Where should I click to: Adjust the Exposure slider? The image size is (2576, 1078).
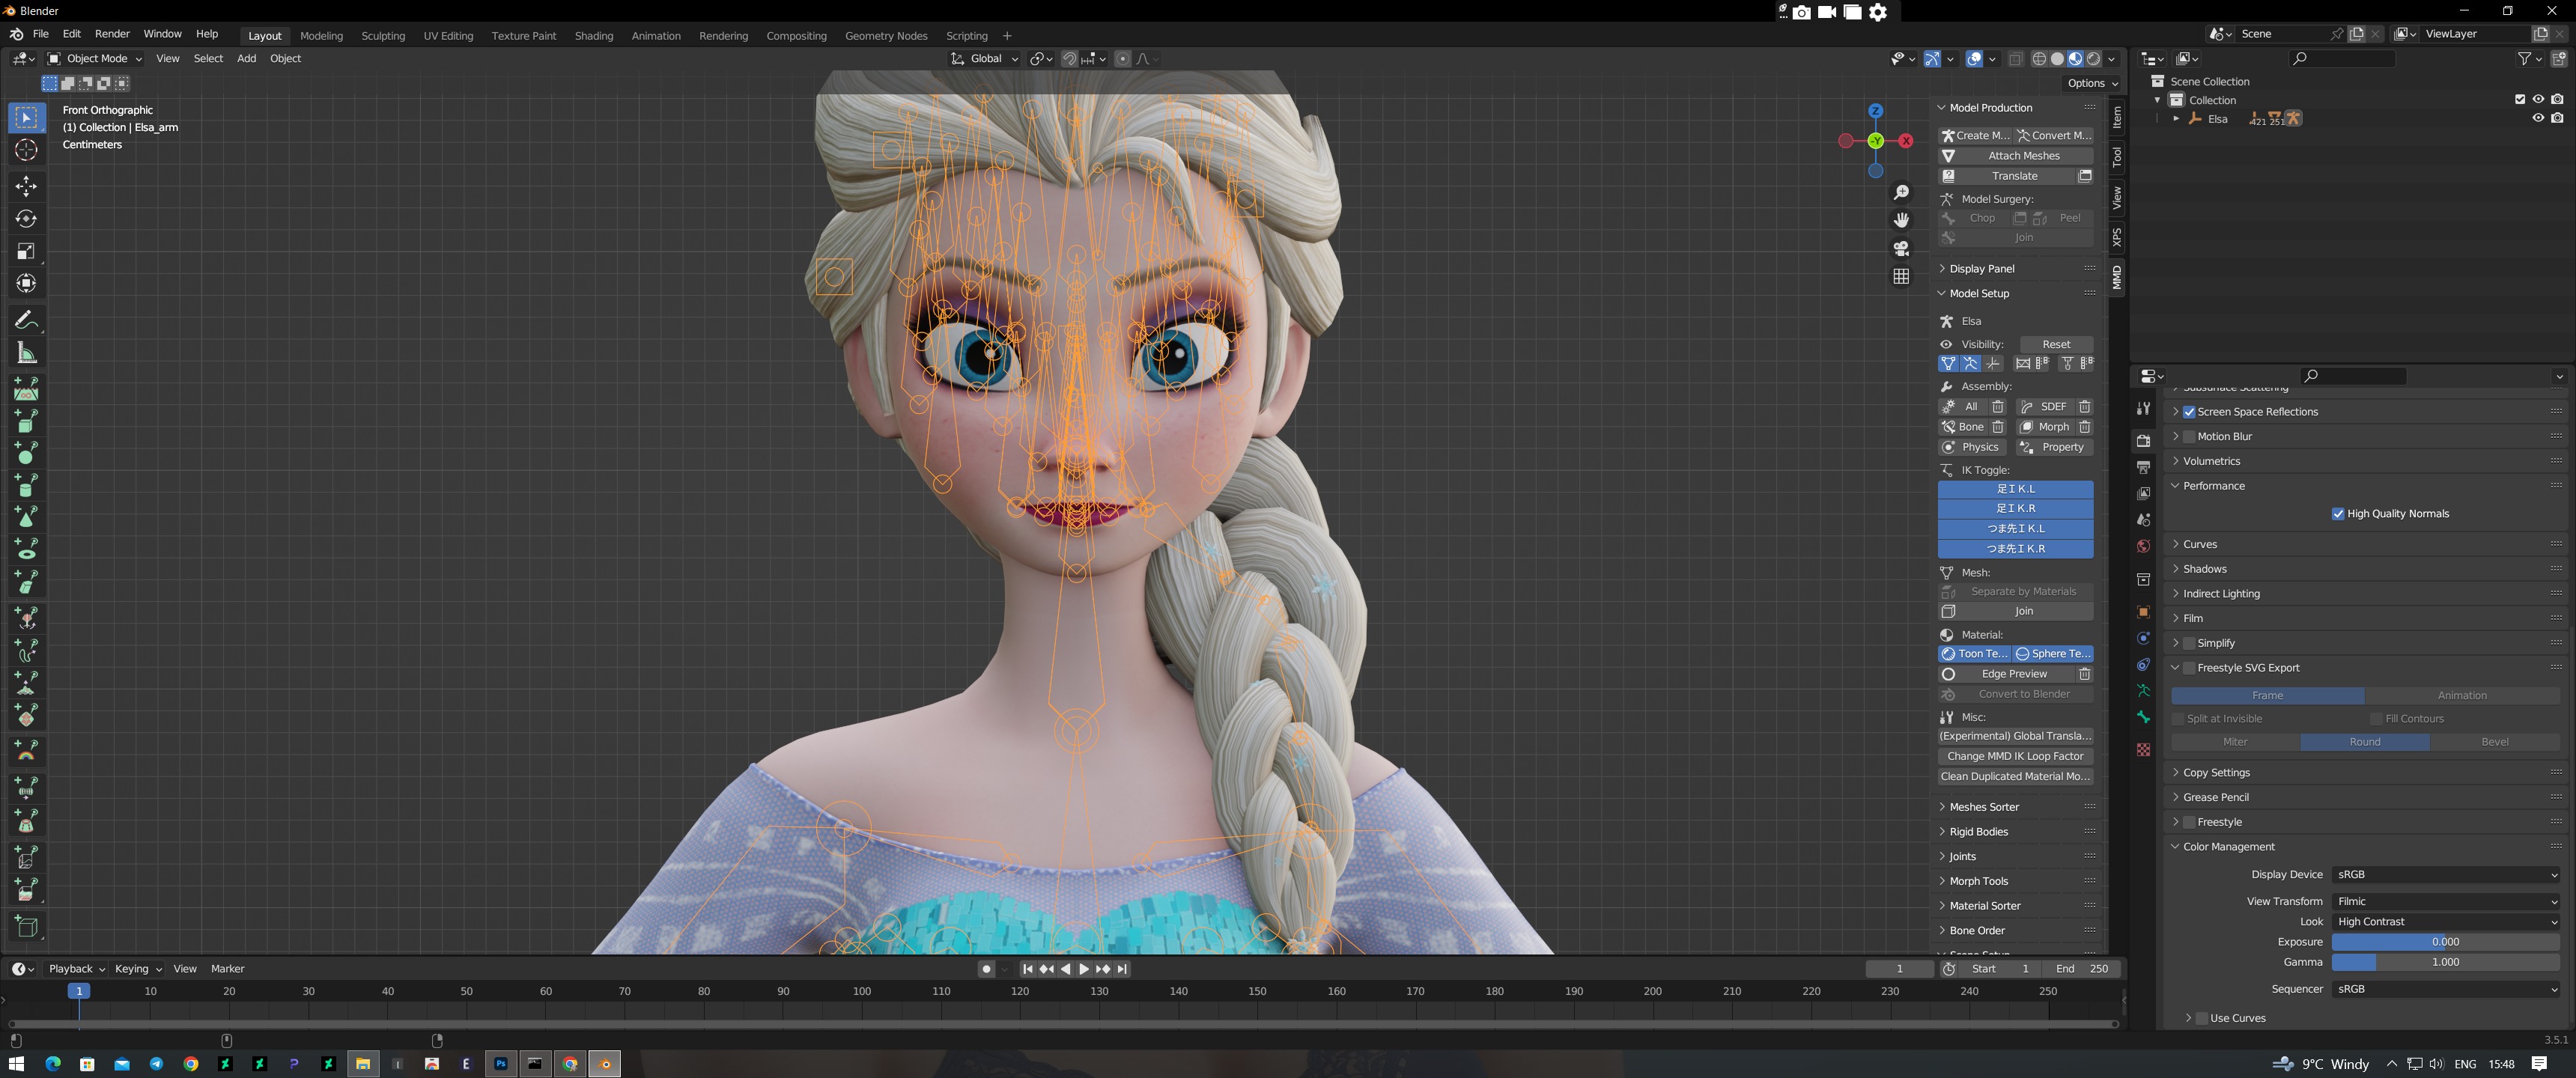coord(2446,942)
